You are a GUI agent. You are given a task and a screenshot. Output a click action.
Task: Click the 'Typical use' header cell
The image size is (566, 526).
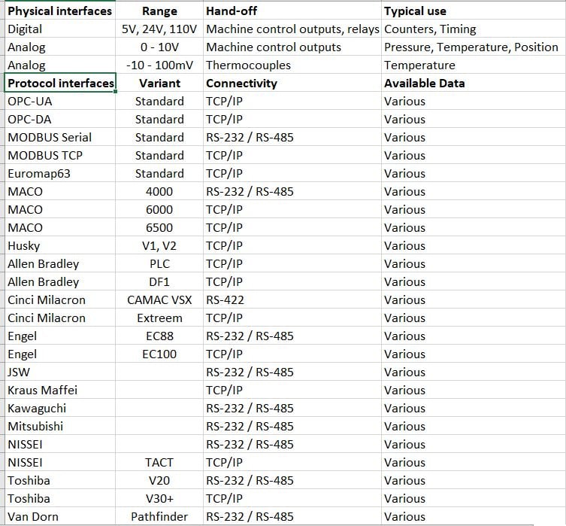tap(474, 11)
